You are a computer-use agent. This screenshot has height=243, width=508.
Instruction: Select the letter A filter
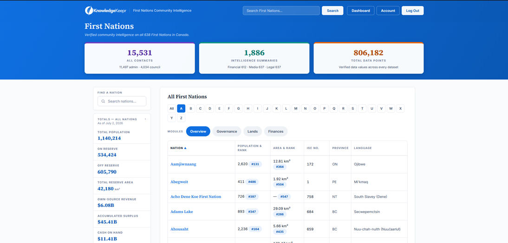click(181, 109)
